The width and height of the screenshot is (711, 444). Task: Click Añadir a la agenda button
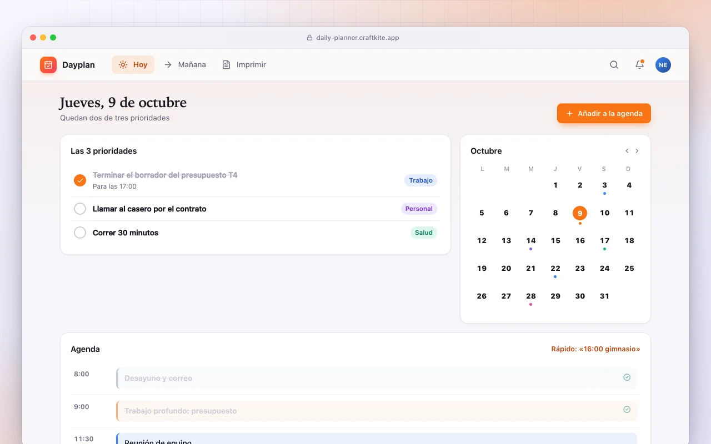tap(604, 113)
